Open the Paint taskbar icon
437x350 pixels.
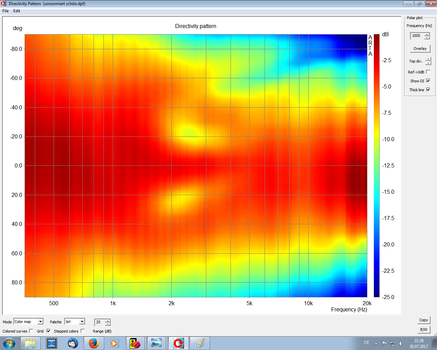tap(199, 343)
